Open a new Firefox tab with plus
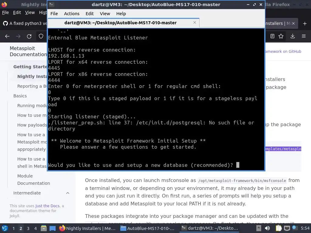Viewport: 311px width, 233px height. pos(305,24)
